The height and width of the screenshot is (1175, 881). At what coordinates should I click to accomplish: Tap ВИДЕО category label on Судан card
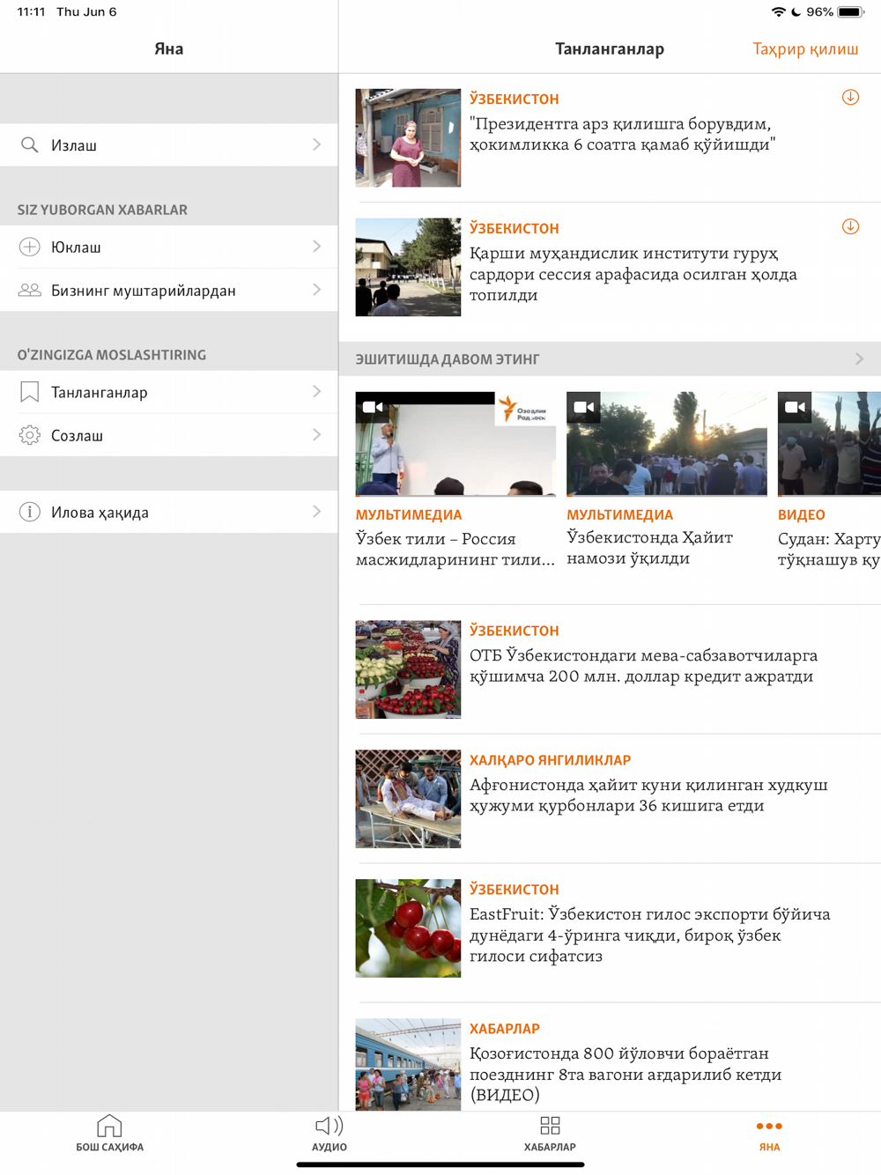point(802,514)
